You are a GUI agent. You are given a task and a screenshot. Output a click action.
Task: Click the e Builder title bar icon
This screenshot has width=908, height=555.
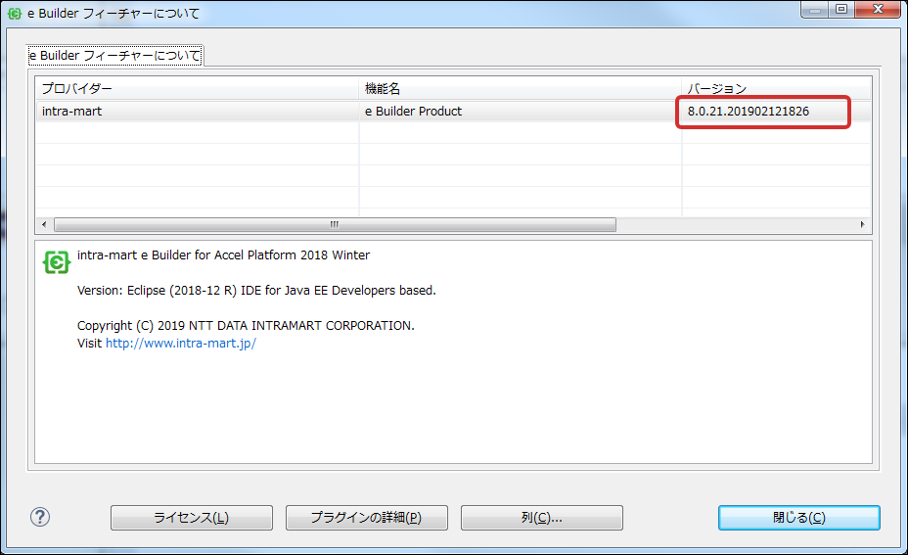tap(15, 14)
